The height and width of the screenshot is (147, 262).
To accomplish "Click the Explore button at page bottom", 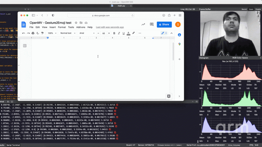I will tap(169, 96).
